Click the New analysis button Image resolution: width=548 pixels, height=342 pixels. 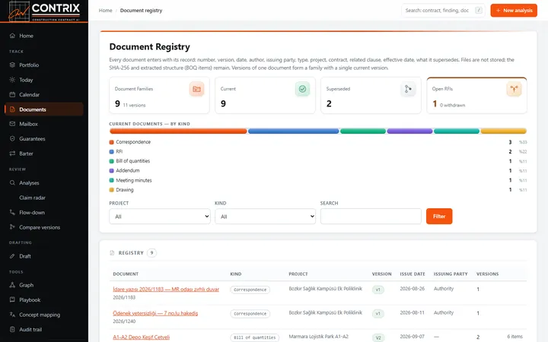[514, 11]
